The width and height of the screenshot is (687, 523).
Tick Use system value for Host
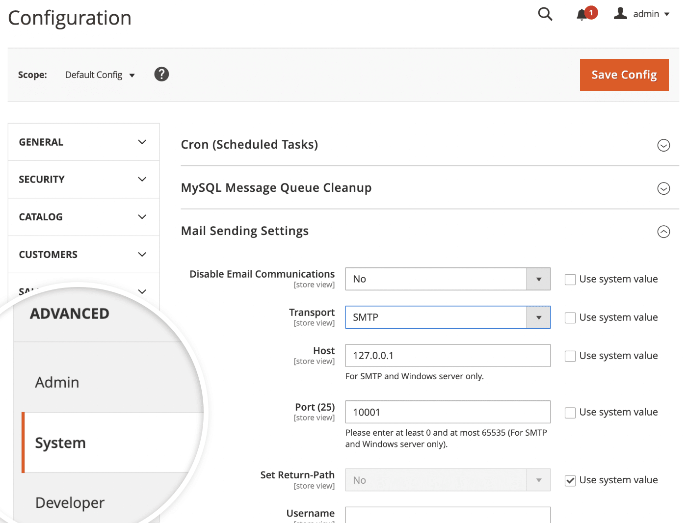click(x=570, y=356)
